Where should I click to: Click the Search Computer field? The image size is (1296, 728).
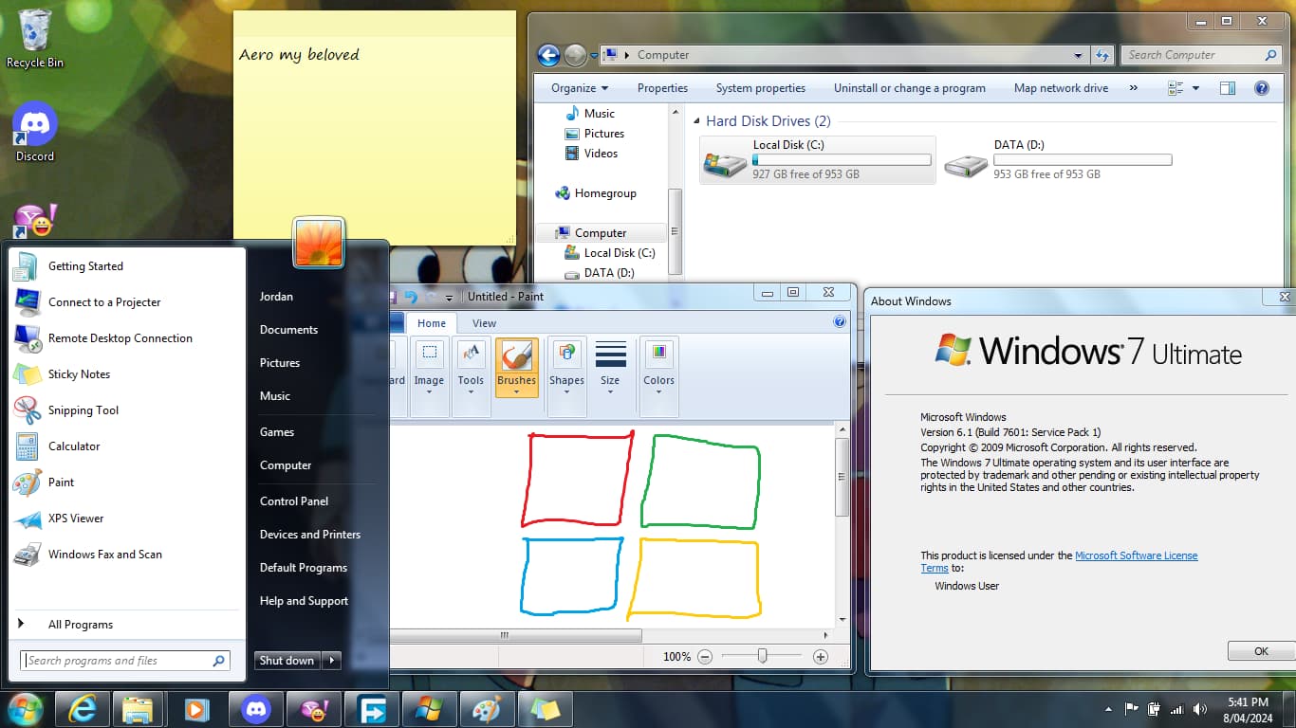tap(1202, 55)
